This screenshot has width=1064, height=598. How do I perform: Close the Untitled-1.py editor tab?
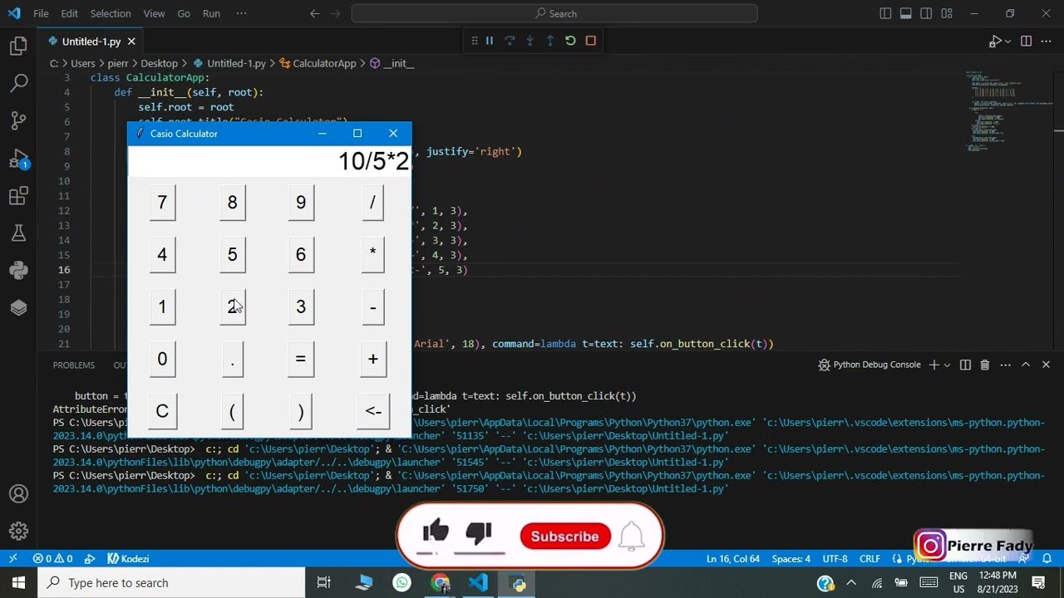click(x=131, y=42)
